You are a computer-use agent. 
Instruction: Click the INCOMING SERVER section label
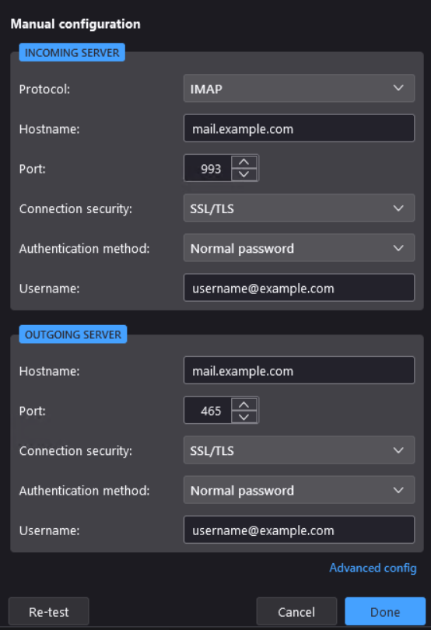click(72, 53)
